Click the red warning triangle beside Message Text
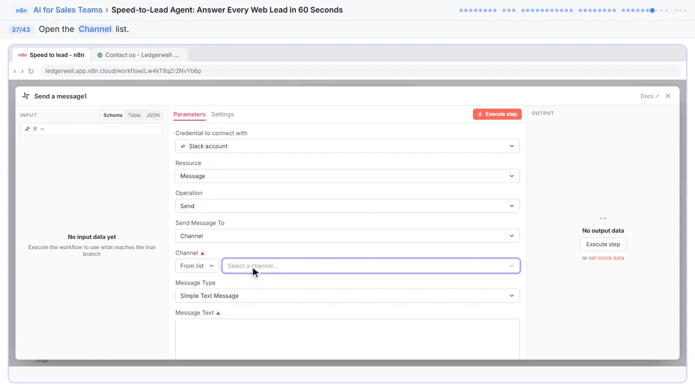 coord(218,313)
